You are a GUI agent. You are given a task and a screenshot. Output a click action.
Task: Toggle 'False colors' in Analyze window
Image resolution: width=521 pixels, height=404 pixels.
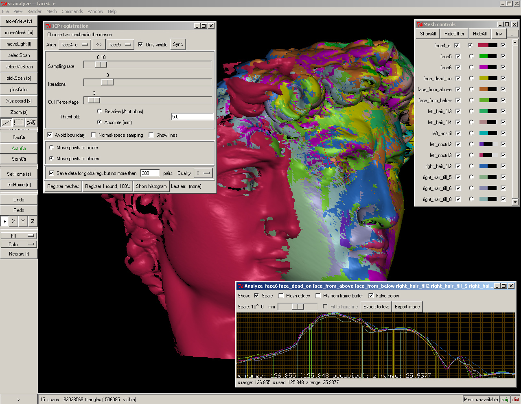click(371, 296)
